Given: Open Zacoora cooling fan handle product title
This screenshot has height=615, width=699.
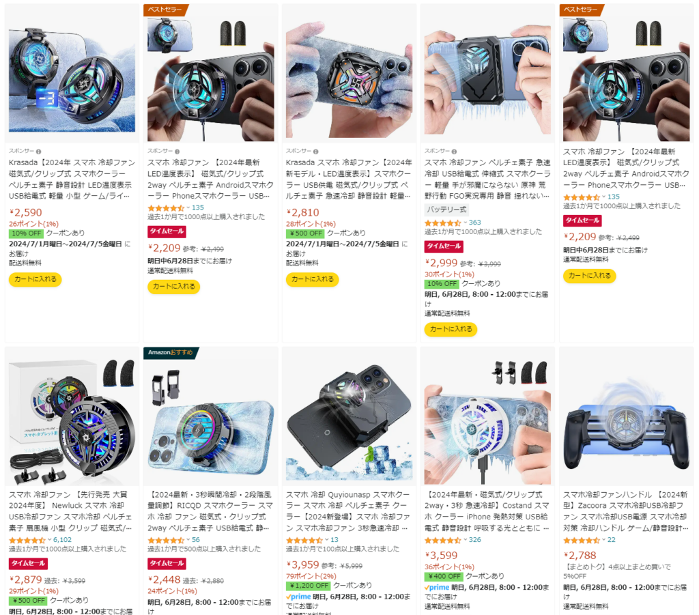Looking at the screenshot, I should (625, 511).
